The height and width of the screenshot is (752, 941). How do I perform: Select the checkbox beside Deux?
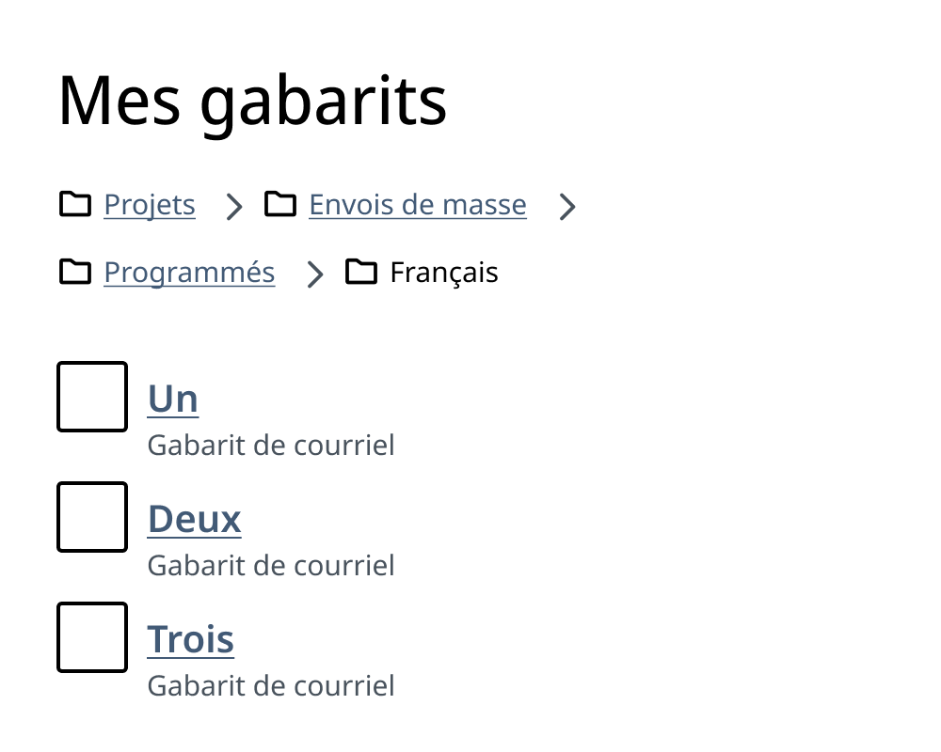(91, 517)
